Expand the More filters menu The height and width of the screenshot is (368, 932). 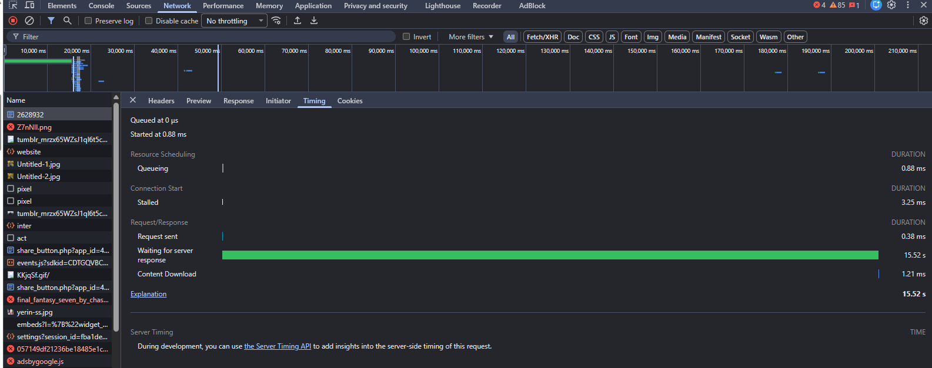pos(470,36)
